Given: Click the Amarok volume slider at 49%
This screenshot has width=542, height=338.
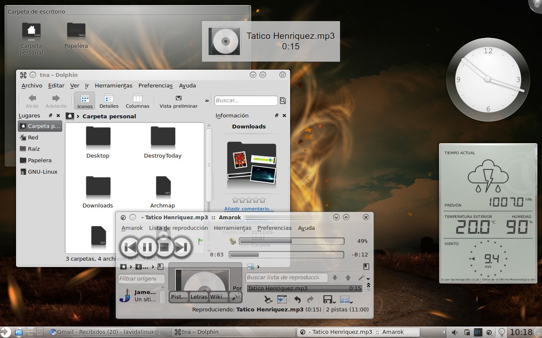Looking at the screenshot, I should [x=292, y=241].
